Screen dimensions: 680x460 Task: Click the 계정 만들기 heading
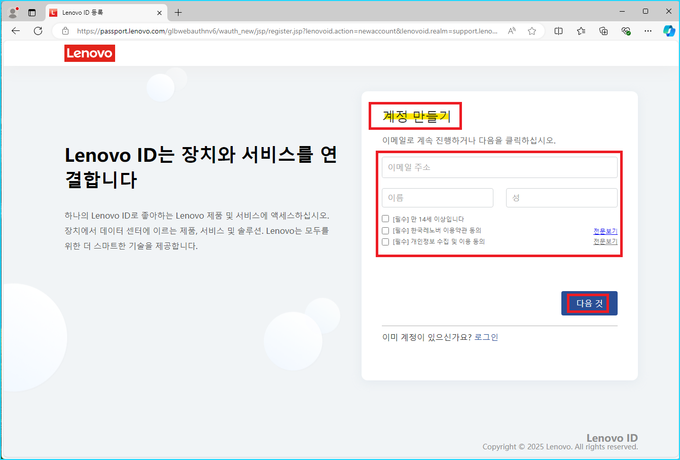pyautogui.click(x=416, y=116)
